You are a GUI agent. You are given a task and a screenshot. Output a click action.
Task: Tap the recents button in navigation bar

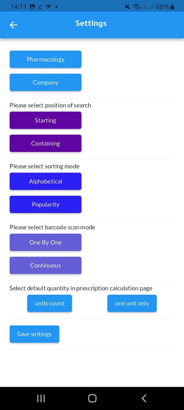tap(40, 398)
